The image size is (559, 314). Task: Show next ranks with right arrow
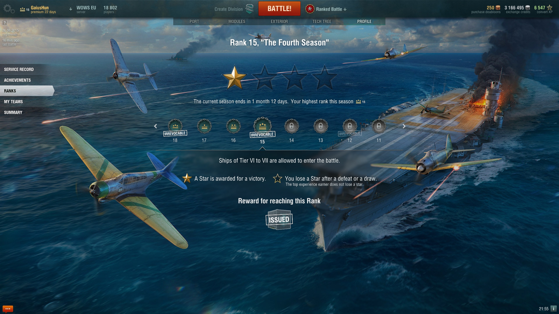[x=404, y=126]
